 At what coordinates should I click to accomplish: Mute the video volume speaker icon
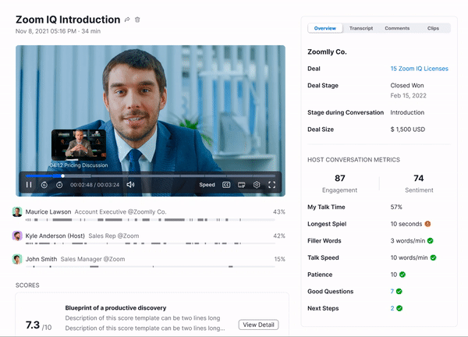[x=130, y=185]
